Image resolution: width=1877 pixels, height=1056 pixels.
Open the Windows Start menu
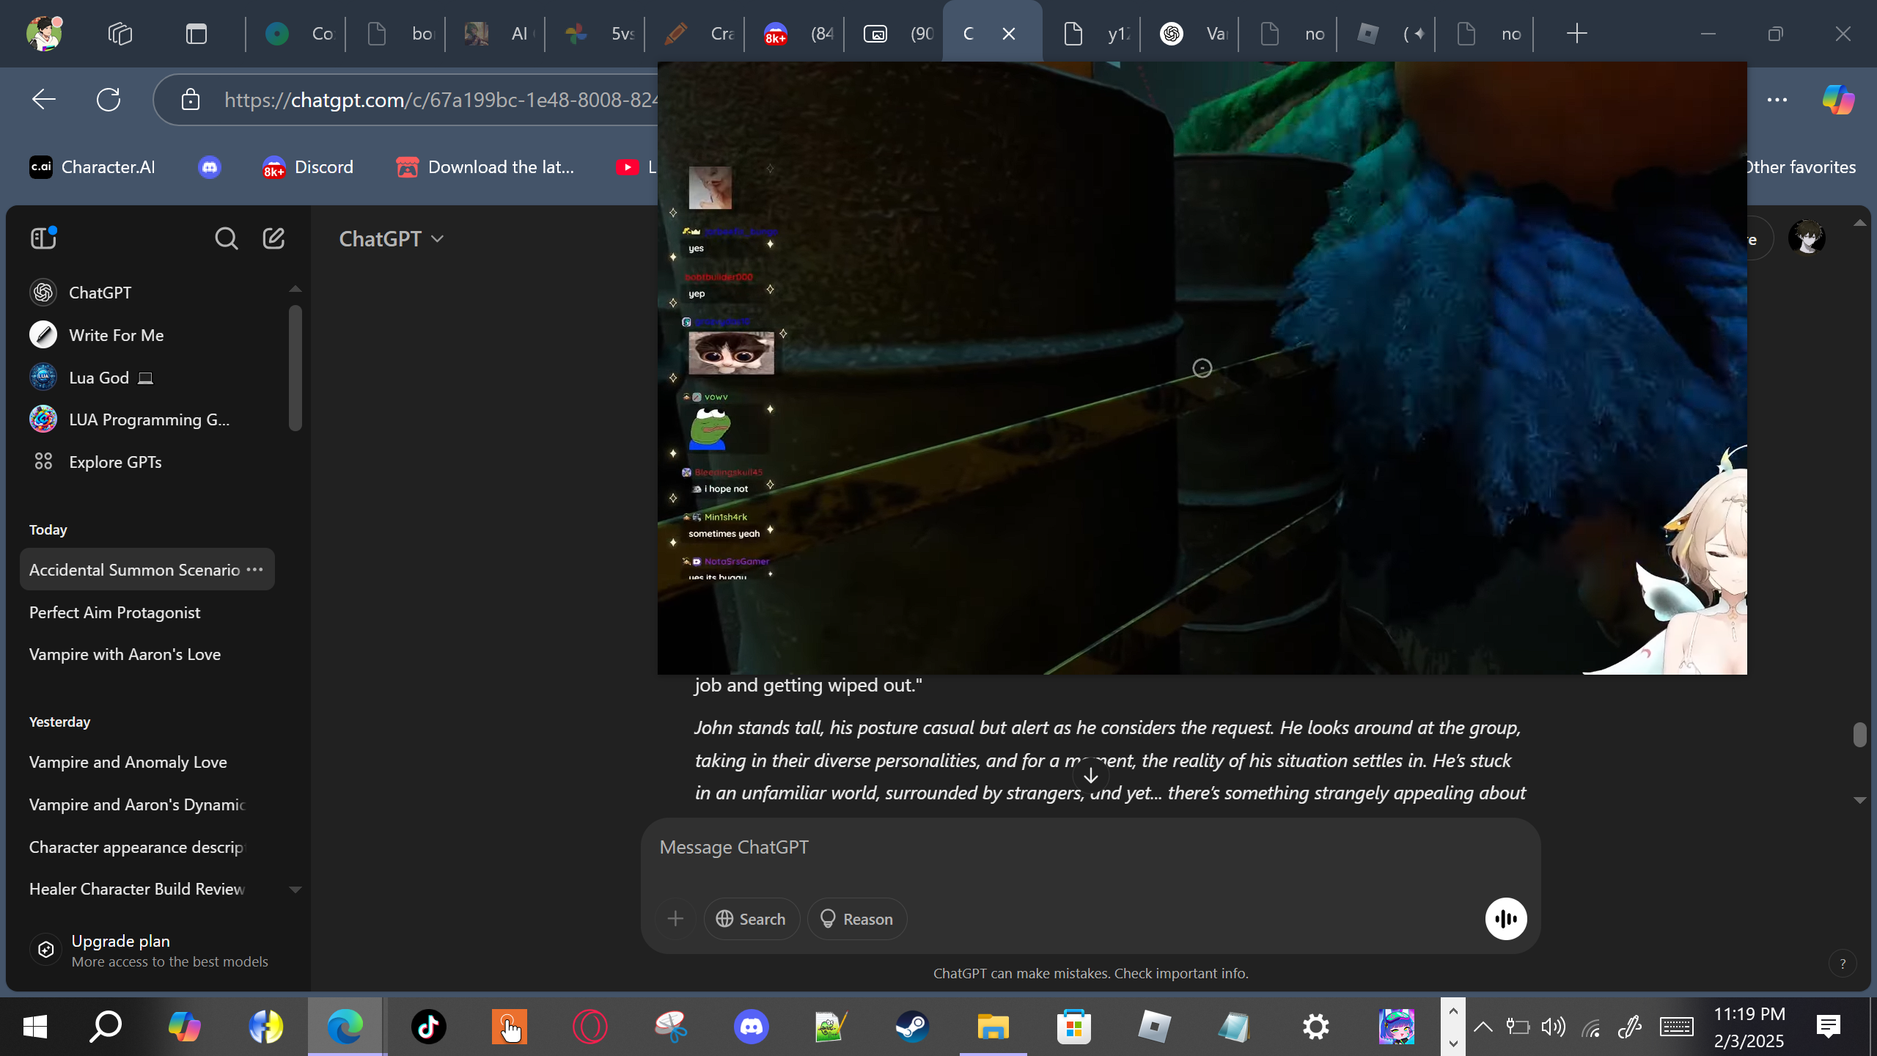pyautogui.click(x=35, y=1027)
